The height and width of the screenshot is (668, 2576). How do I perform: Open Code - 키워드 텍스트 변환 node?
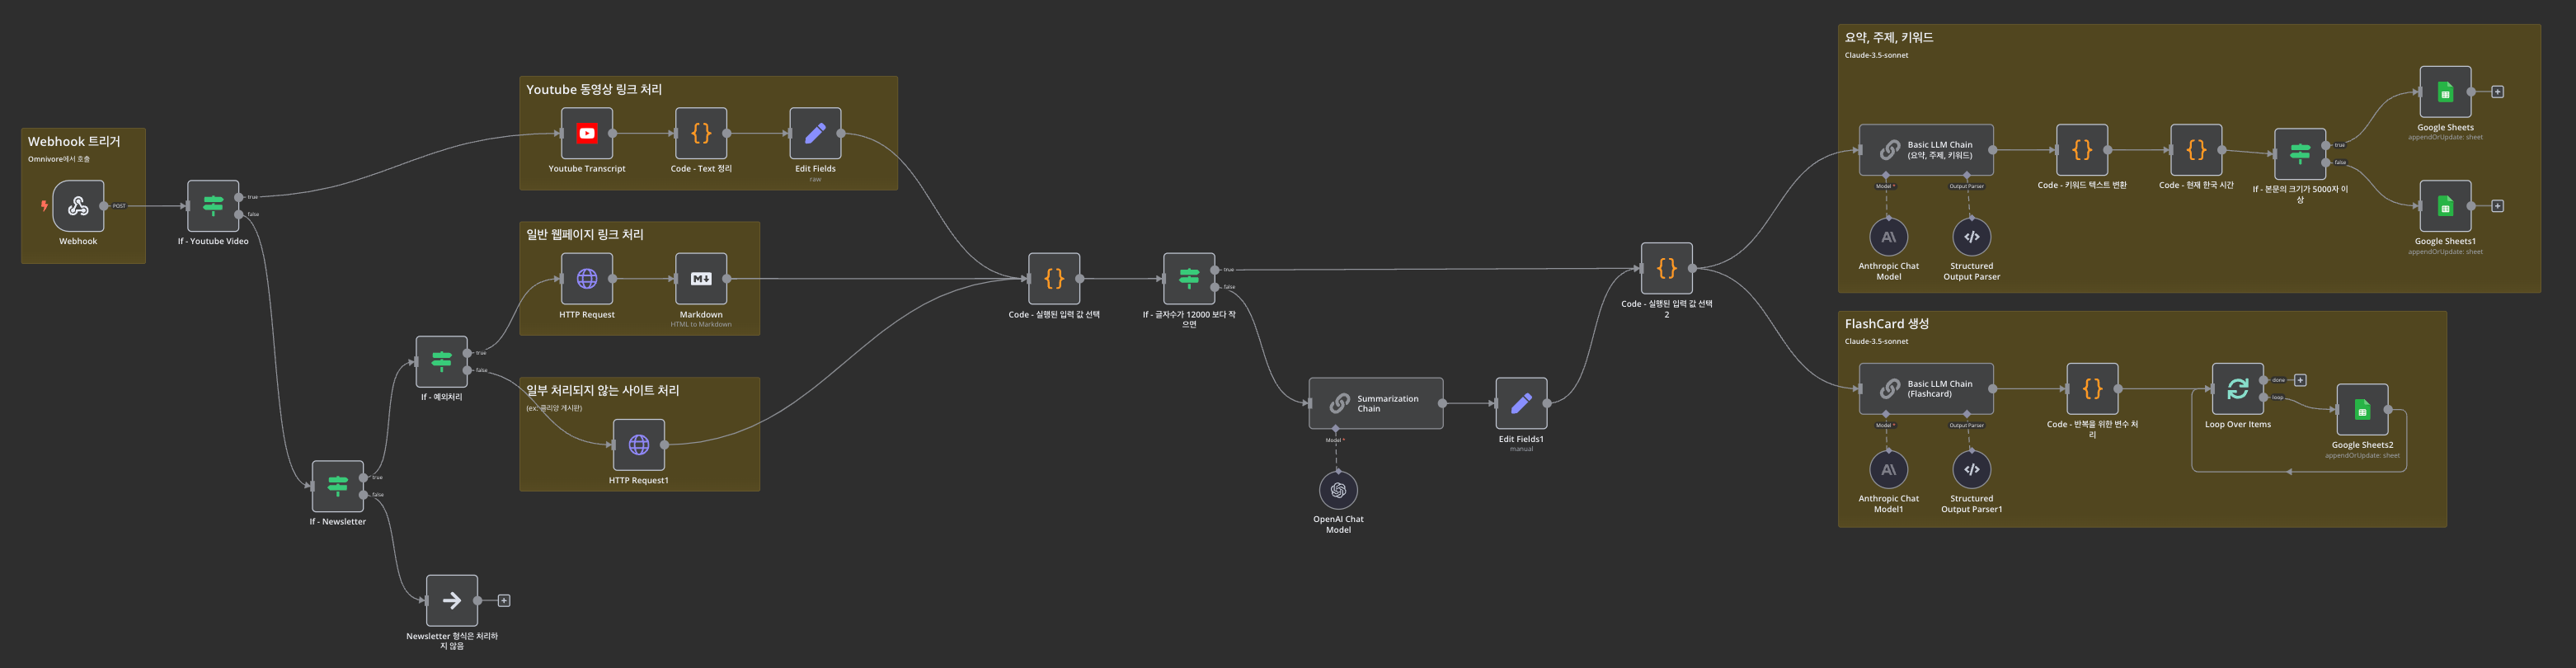tap(2082, 150)
